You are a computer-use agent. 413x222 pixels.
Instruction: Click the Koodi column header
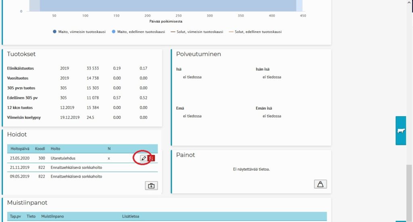40,149
